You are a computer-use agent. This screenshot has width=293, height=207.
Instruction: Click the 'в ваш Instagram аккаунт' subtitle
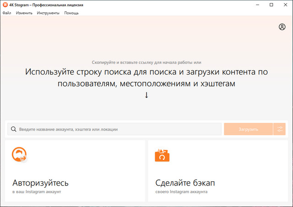[x=37, y=192]
